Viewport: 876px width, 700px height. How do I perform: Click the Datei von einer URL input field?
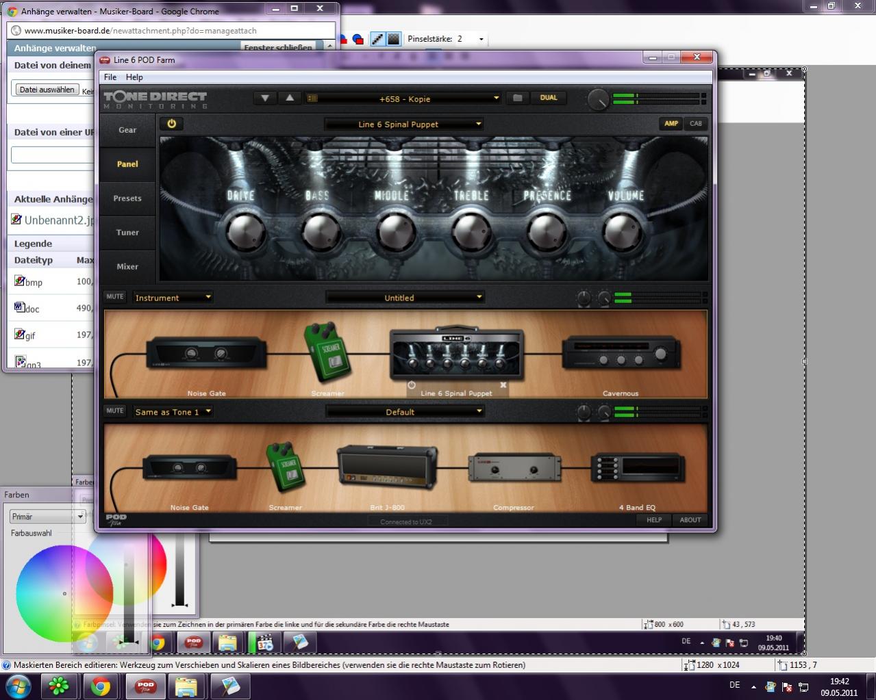53,155
